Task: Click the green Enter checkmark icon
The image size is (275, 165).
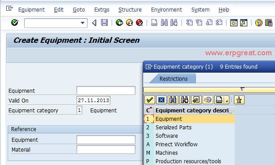Action: click(x=15, y=23)
